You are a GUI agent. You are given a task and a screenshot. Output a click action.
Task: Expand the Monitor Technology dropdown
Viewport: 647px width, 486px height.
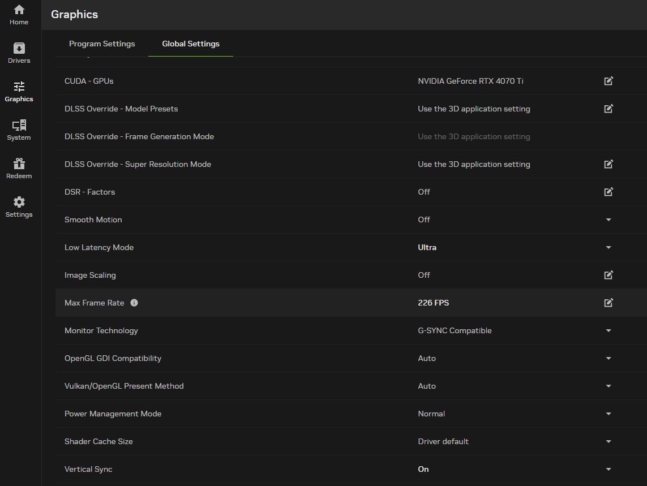(x=609, y=330)
